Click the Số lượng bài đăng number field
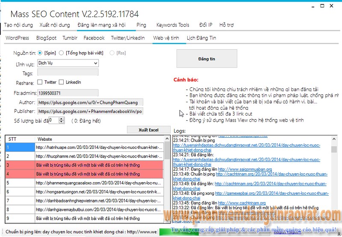 point(54,120)
